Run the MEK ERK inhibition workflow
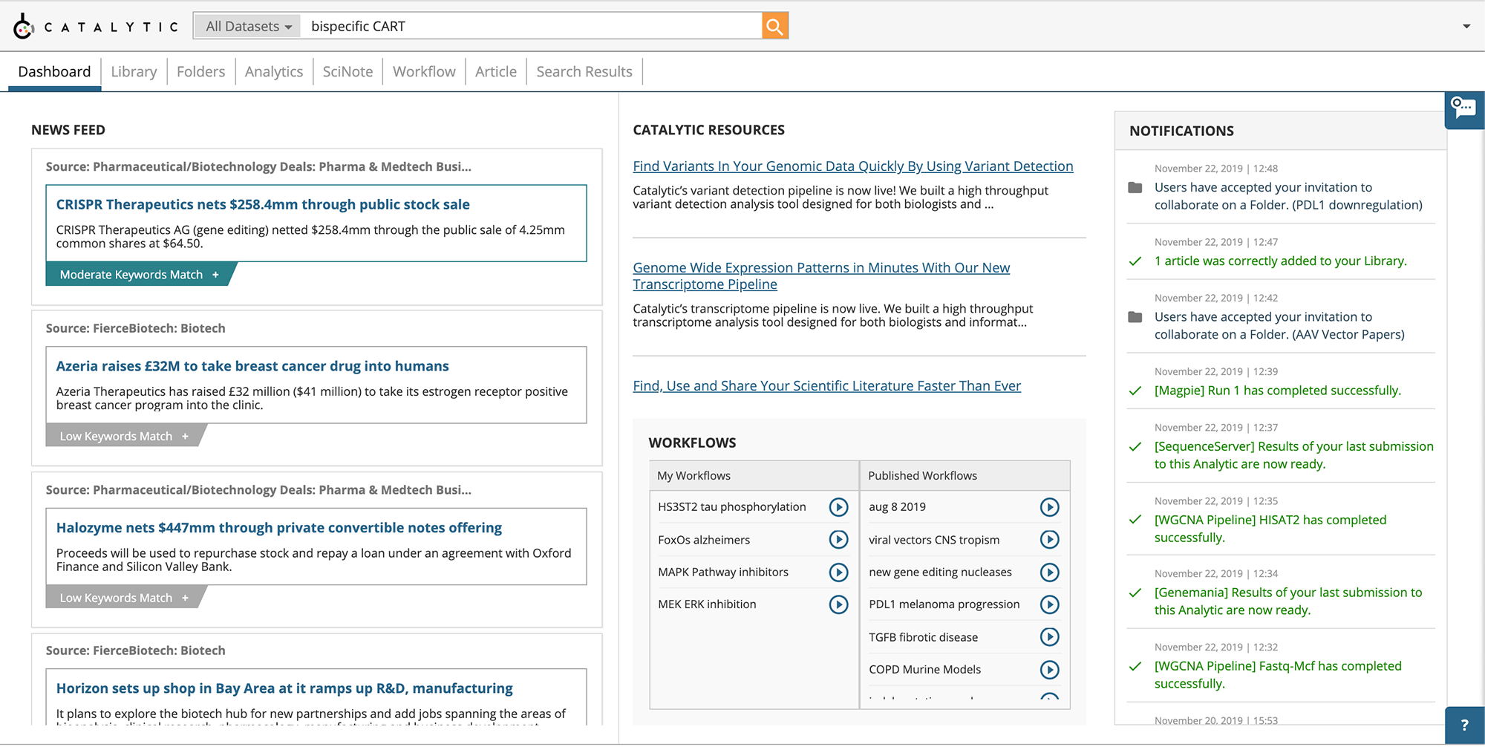The height and width of the screenshot is (747, 1485). [x=838, y=604]
